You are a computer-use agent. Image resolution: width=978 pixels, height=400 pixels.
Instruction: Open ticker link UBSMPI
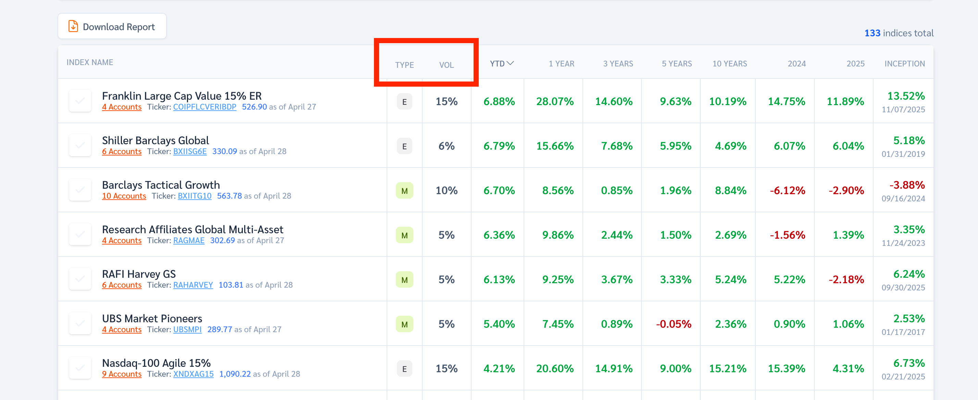coord(187,329)
